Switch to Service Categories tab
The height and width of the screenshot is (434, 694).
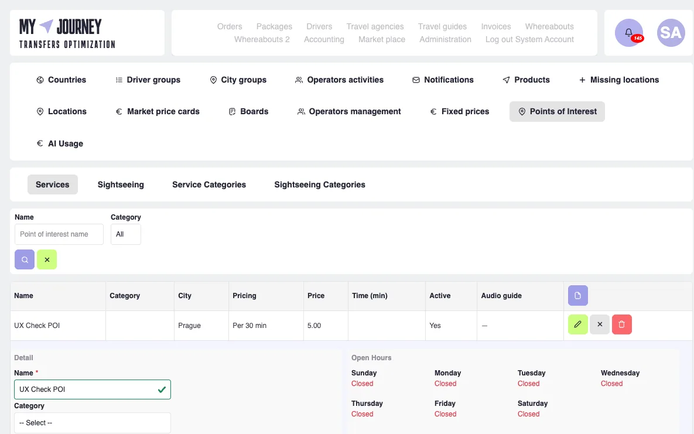(209, 184)
